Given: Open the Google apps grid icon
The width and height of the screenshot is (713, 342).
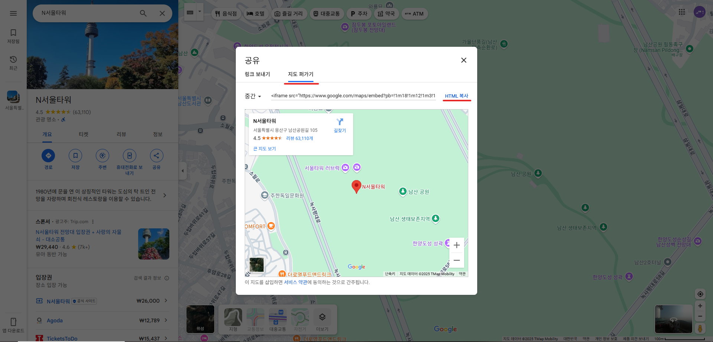Looking at the screenshot, I should (682, 12).
